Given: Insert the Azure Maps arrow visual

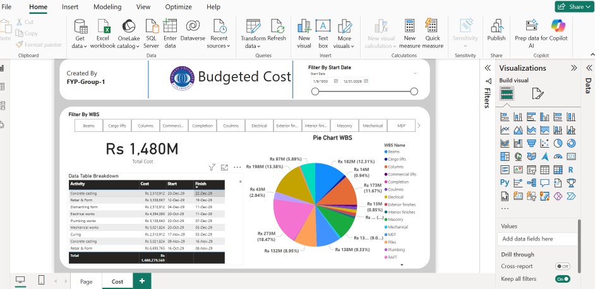Looking at the screenshot, I should (x=544, y=156).
